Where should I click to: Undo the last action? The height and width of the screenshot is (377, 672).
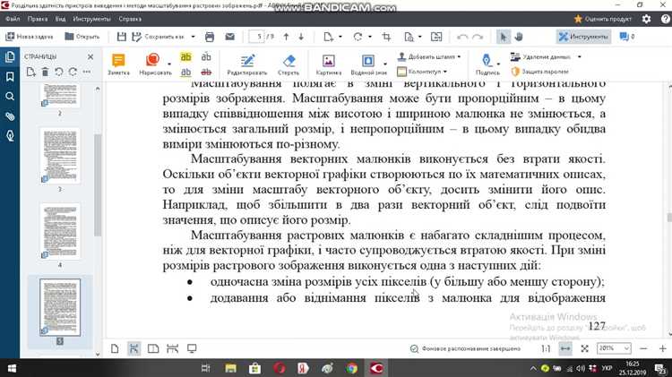point(462,38)
